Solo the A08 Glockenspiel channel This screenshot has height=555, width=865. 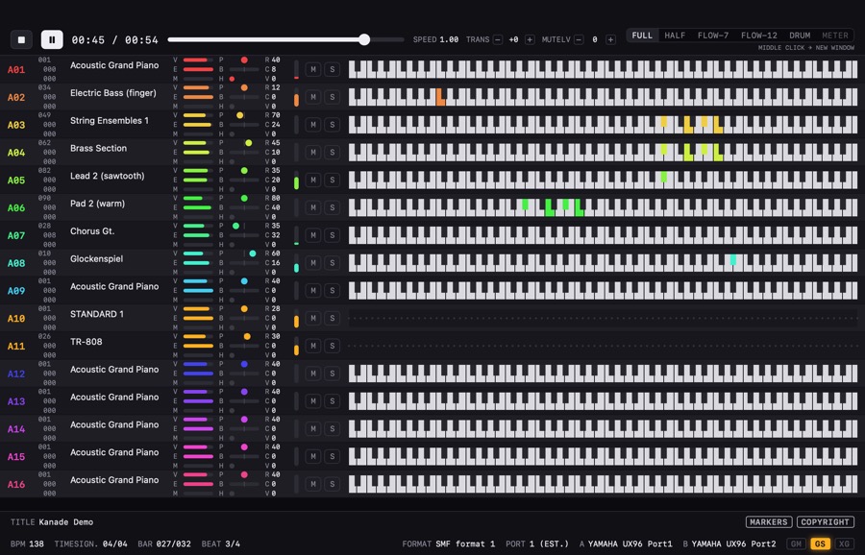[333, 263]
